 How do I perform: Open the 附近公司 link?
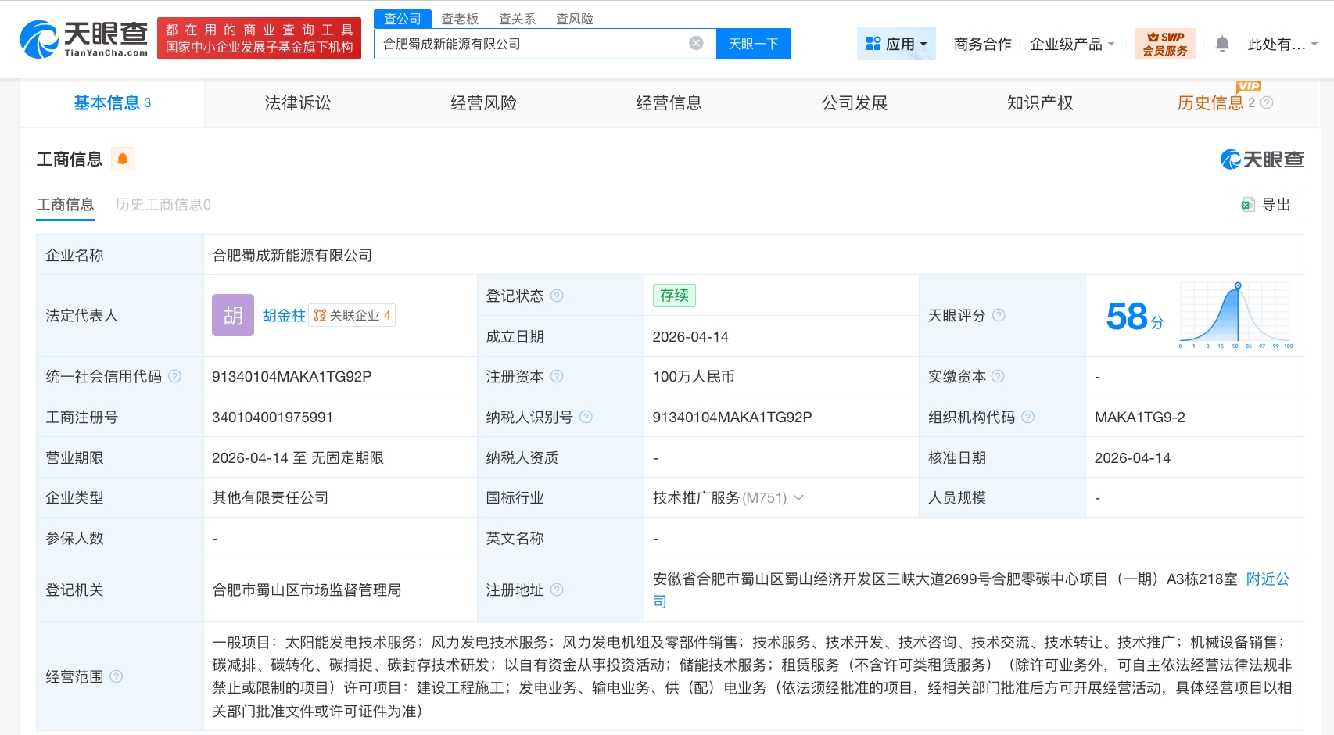[1267, 579]
